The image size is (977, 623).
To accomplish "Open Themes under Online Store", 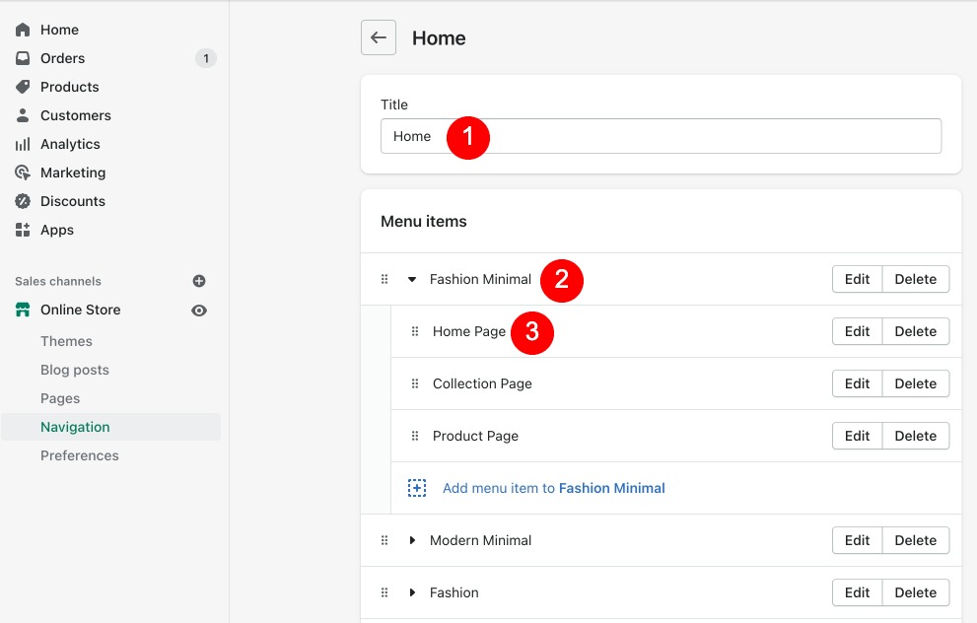I will [x=66, y=341].
